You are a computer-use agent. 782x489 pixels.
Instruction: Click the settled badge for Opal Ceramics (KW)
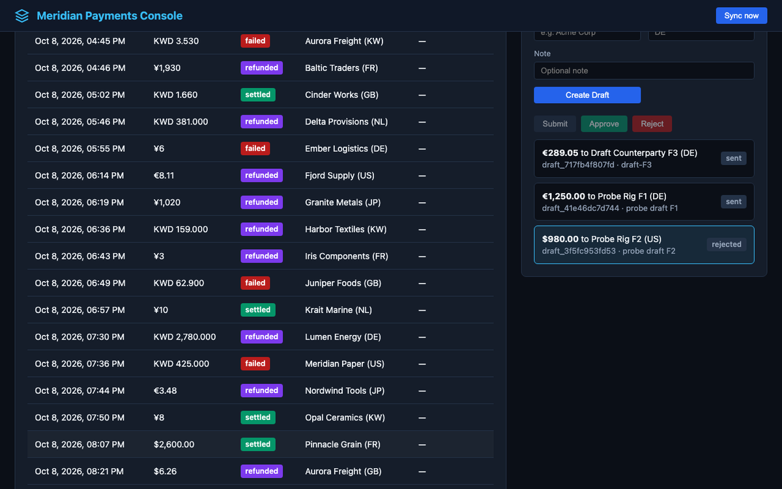click(x=258, y=417)
